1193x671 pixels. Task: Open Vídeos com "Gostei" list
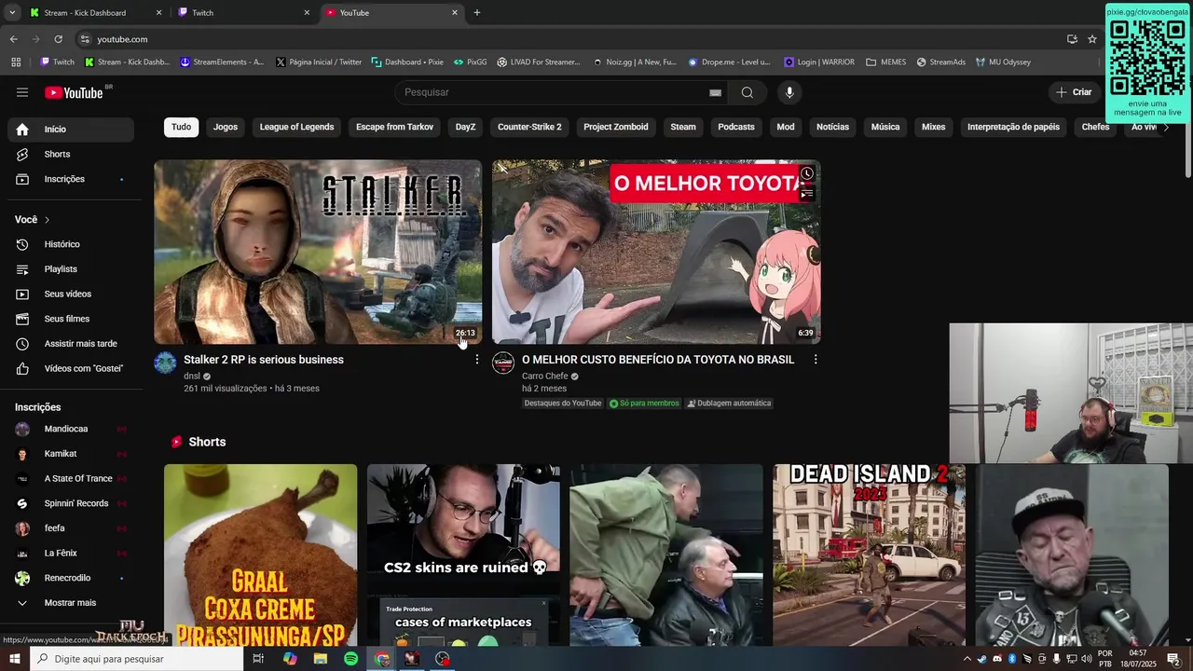point(71,368)
